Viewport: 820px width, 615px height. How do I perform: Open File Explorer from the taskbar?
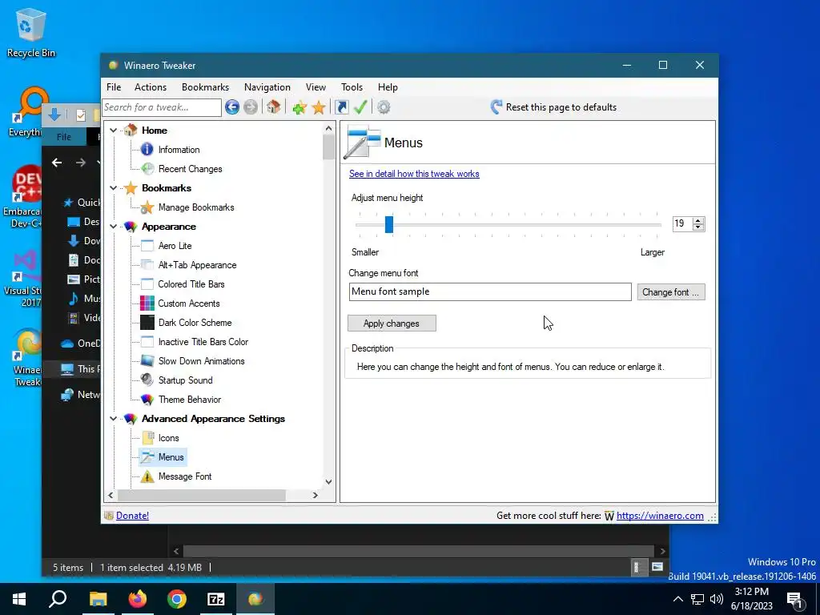[x=98, y=599]
